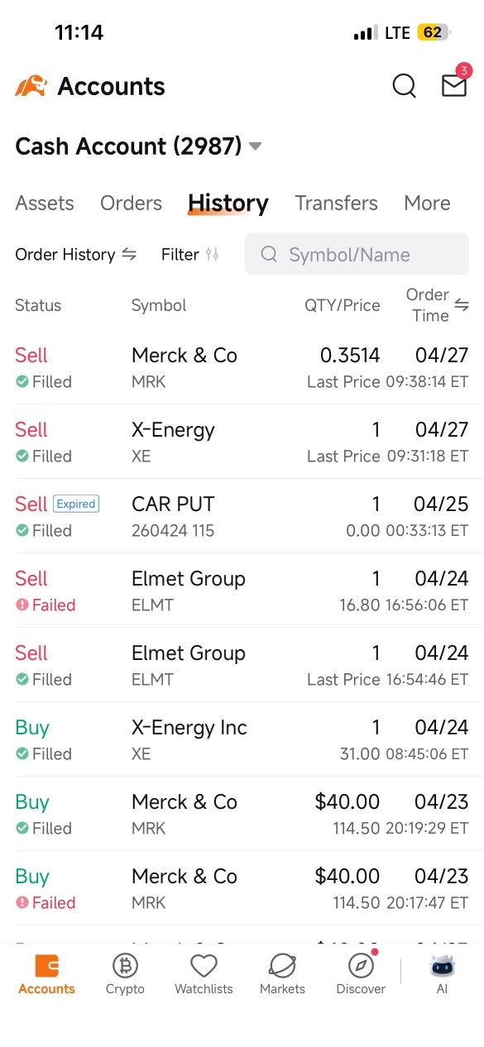Expand Cash Account (2987) dropdown

(x=256, y=146)
